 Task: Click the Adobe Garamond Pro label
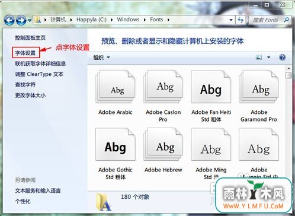(x=259, y=116)
